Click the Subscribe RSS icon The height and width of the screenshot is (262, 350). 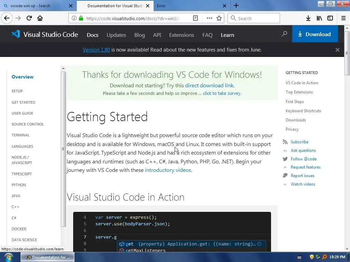pyautogui.click(x=285, y=142)
